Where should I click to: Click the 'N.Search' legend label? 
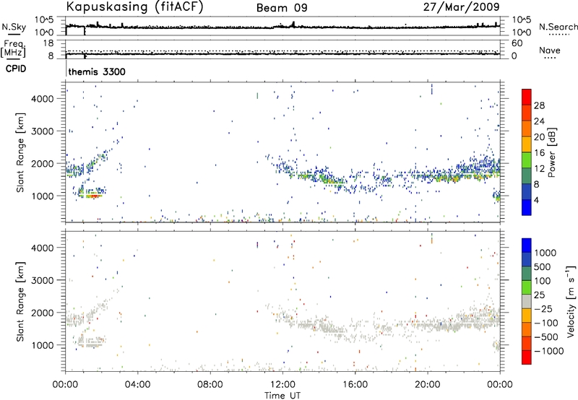(x=558, y=27)
